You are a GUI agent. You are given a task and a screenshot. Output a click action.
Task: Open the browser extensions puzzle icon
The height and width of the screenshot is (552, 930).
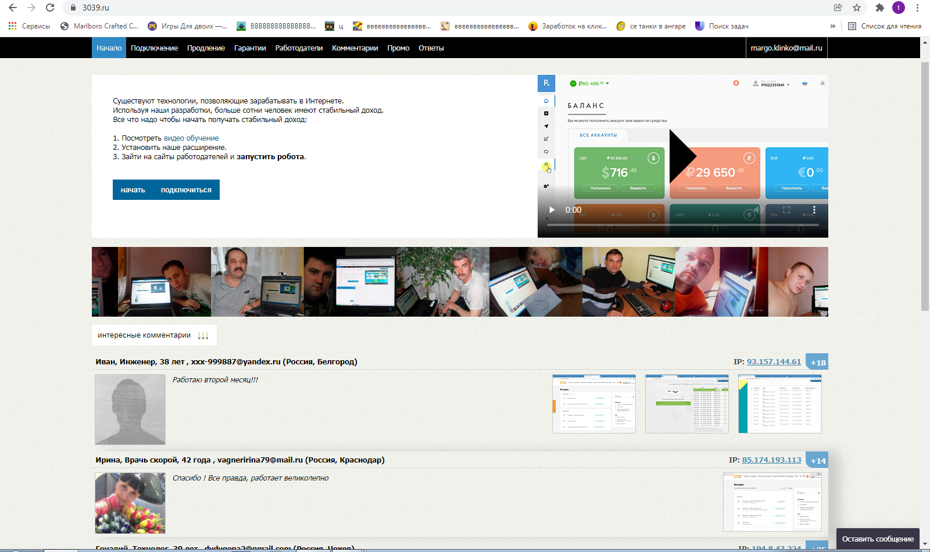879,8
